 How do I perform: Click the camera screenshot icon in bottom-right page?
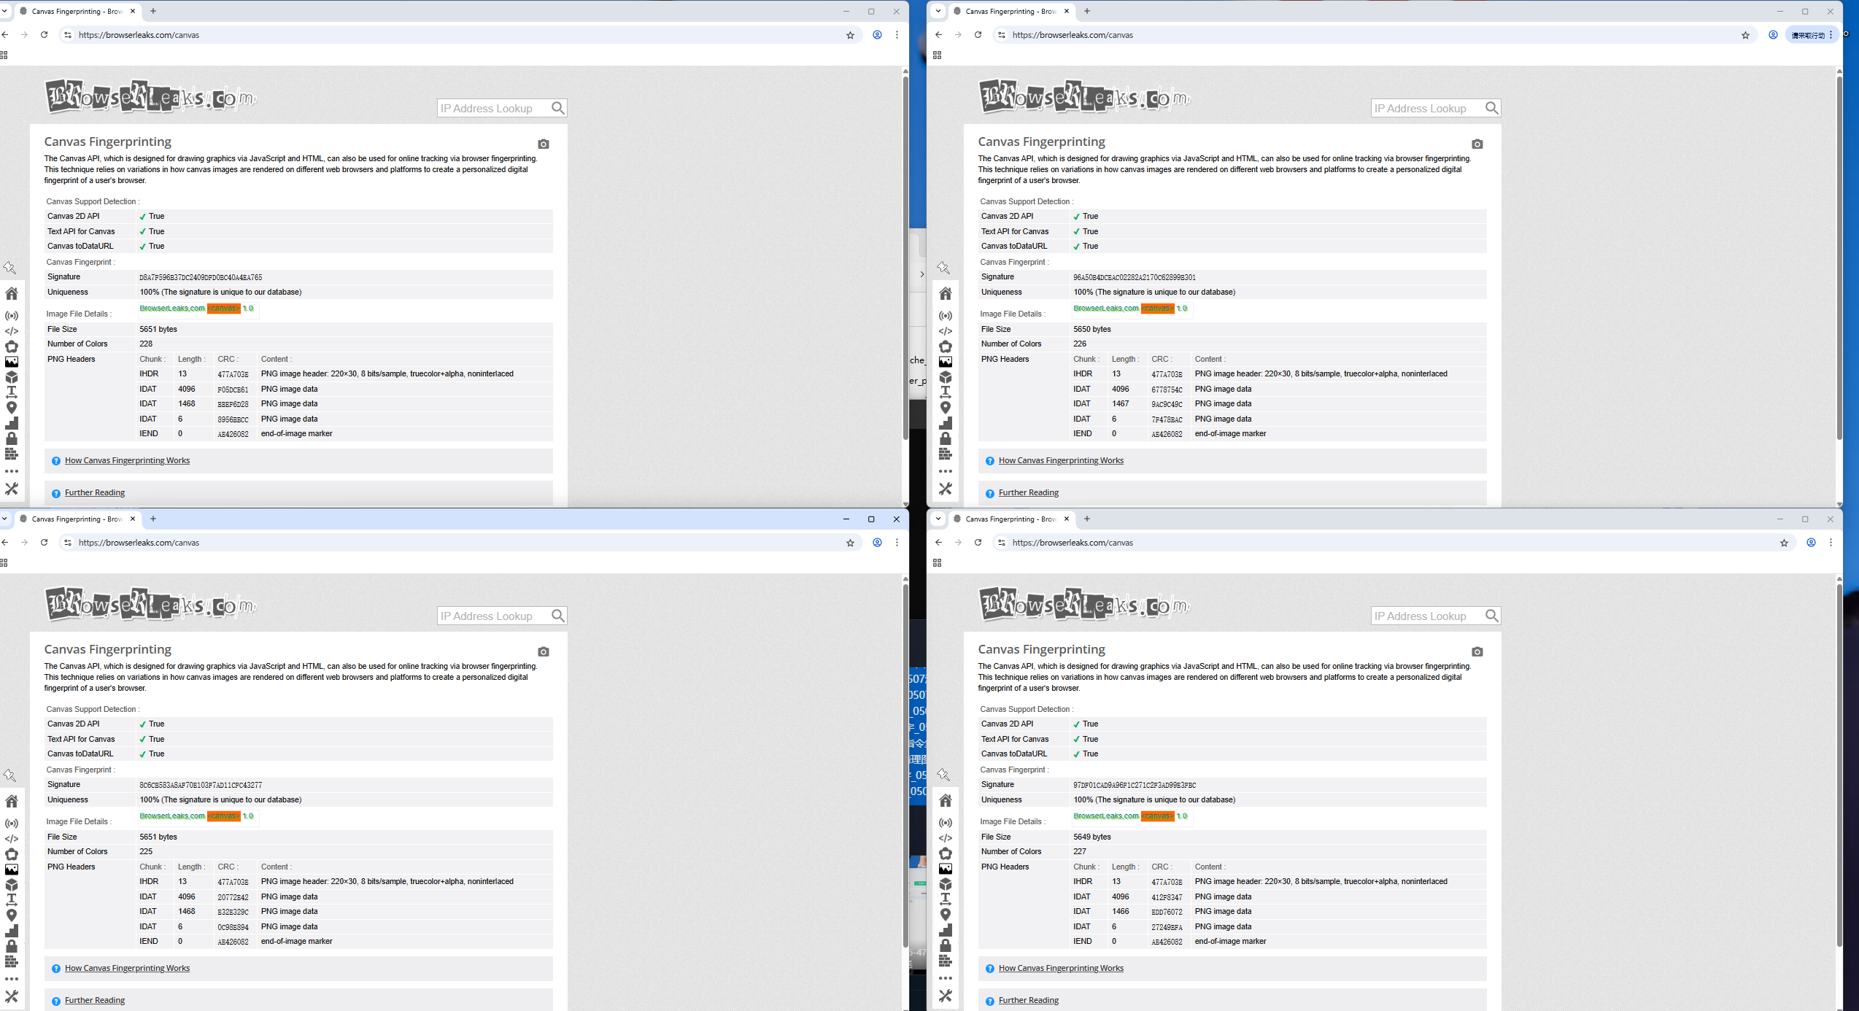(1477, 652)
